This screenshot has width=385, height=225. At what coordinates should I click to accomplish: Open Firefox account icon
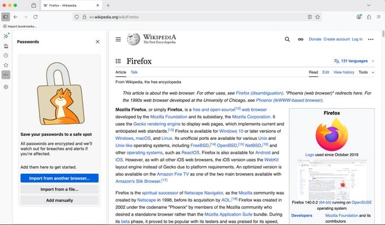click(x=359, y=17)
